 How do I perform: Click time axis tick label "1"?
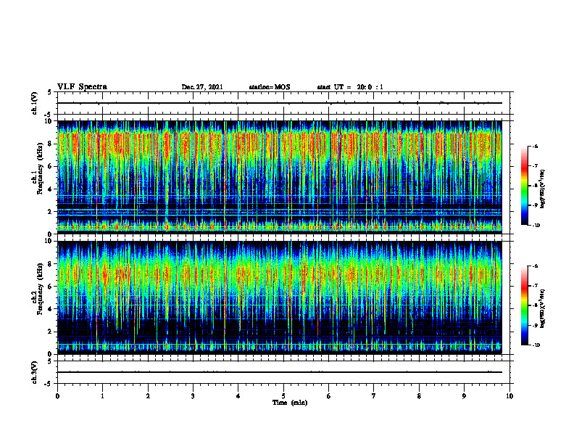(x=102, y=396)
